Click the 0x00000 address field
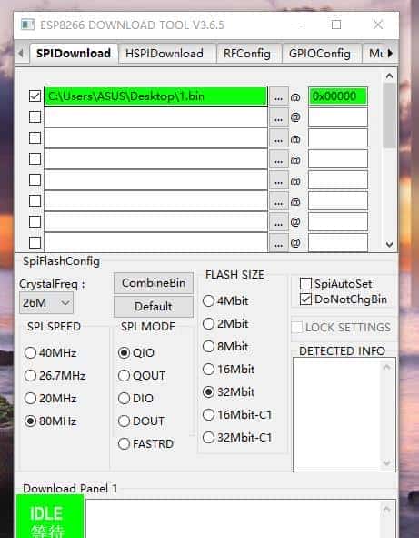The width and height of the screenshot is (419, 538). click(338, 96)
